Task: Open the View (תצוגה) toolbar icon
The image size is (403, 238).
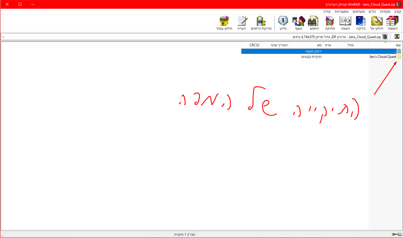Action: coord(345,23)
